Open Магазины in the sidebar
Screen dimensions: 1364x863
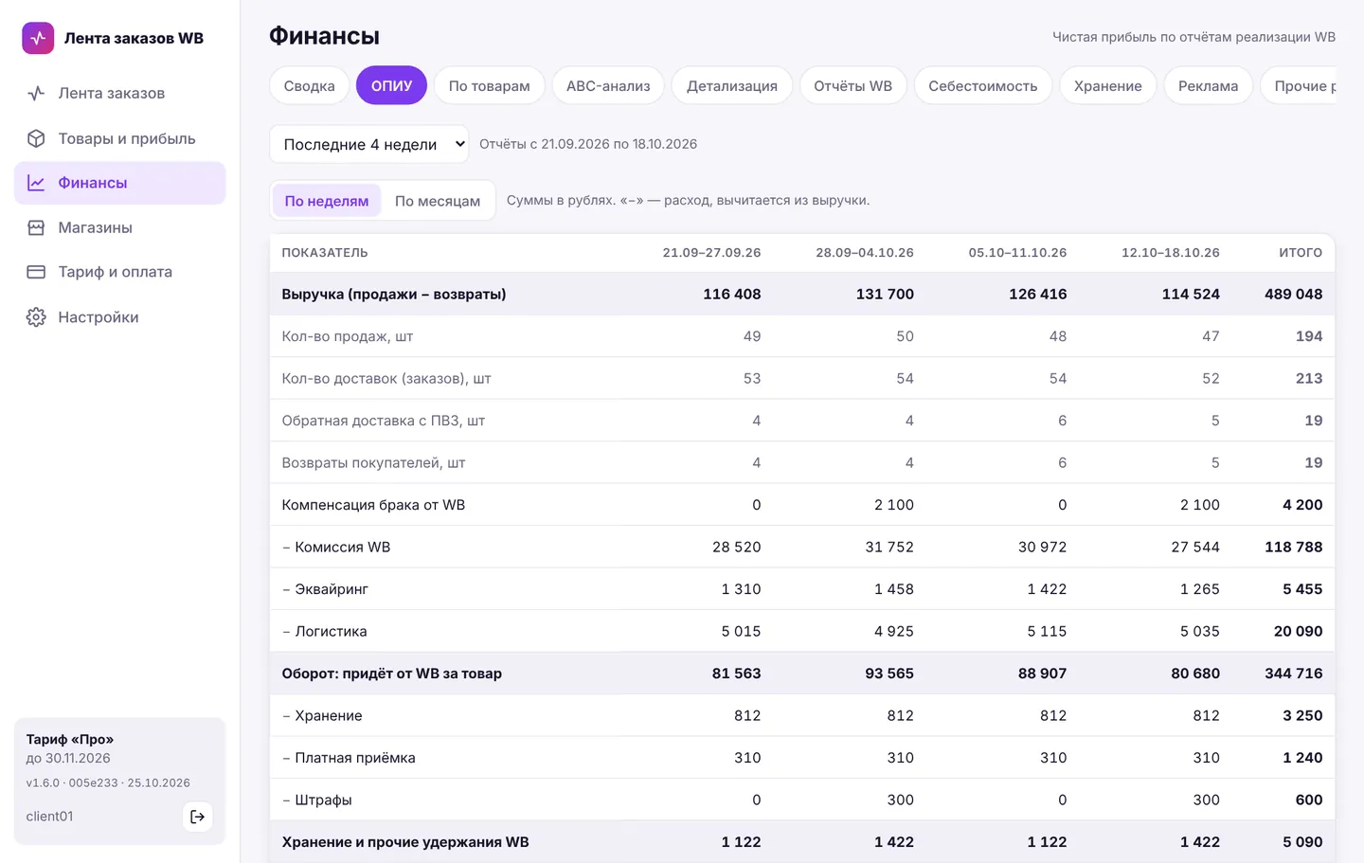coord(119,227)
